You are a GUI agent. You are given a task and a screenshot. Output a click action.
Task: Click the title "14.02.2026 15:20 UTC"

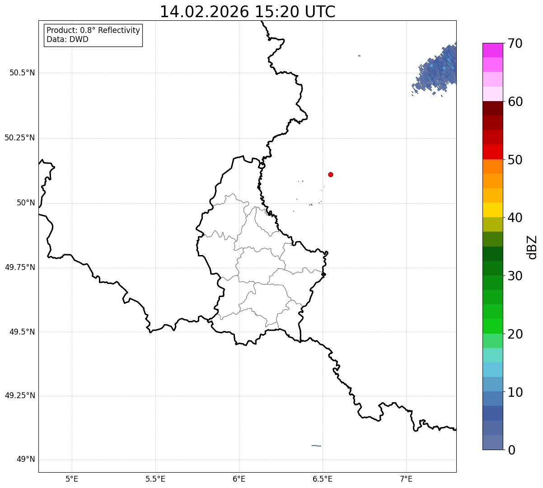(248, 12)
